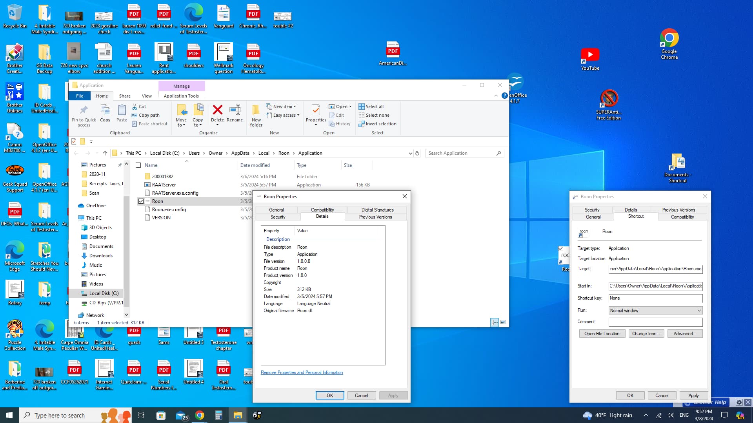Switch to Details view icon in status bar

pyautogui.click(x=495, y=322)
